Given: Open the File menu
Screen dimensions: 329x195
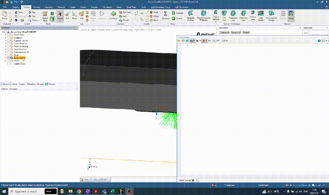Looking at the screenshot, I should (5, 7).
